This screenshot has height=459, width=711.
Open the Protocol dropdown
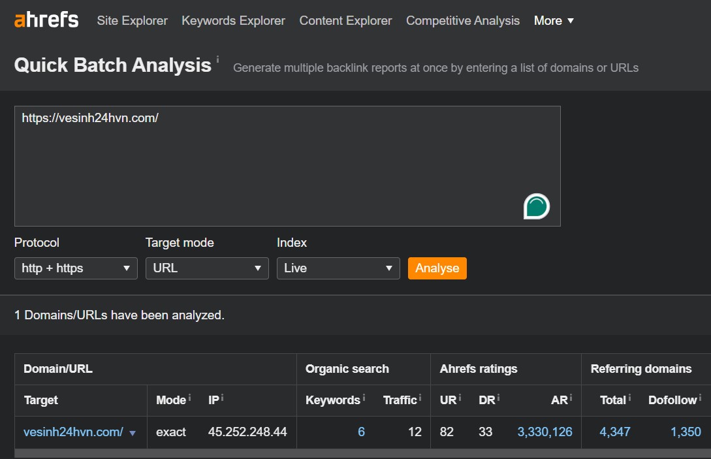[x=76, y=268]
